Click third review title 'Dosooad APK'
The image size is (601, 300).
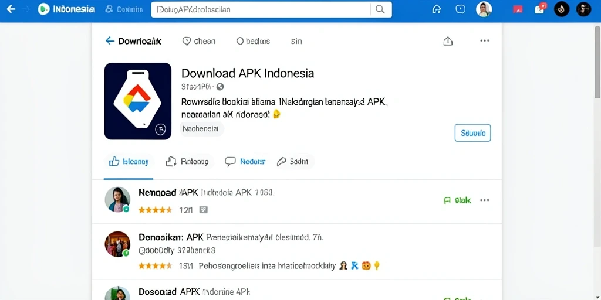pyautogui.click(x=169, y=292)
